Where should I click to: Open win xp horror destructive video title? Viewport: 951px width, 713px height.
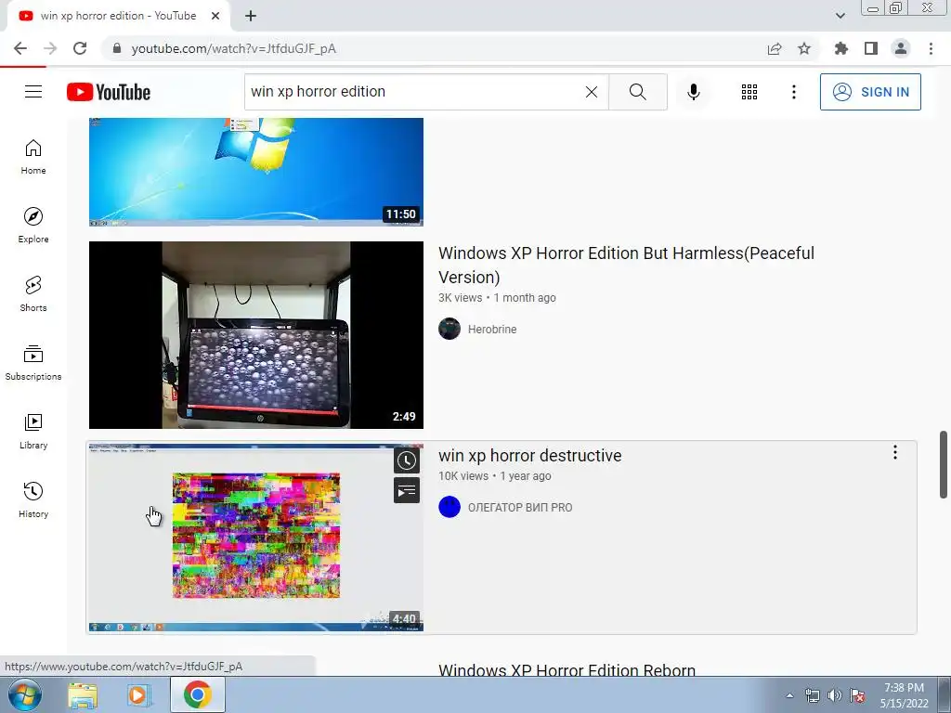click(530, 455)
